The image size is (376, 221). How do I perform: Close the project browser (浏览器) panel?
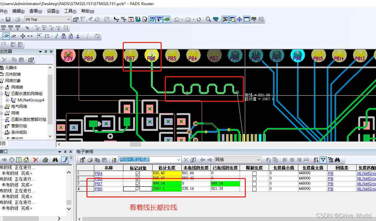tap(51, 52)
